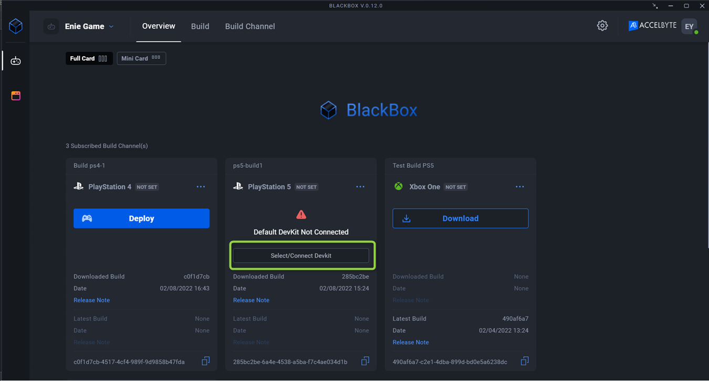Click the red warning triangle icon
Image resolution: width=709 pixels, height=381 pixels.
(301, 215)
